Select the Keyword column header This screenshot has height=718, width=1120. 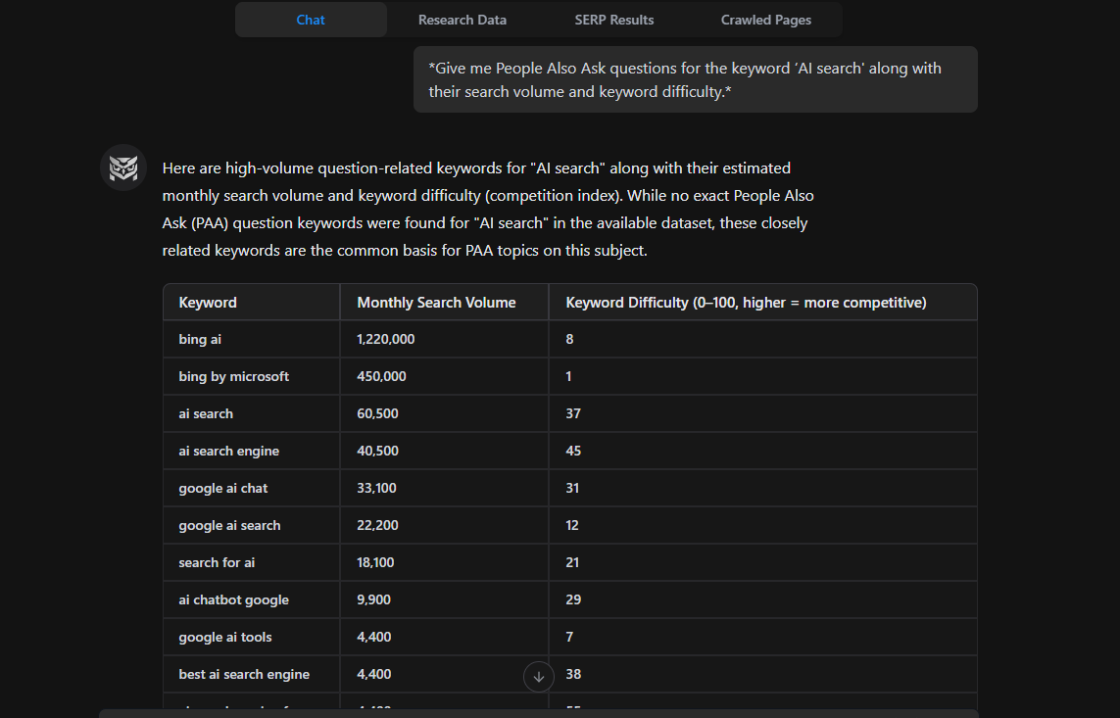(208, 302)
